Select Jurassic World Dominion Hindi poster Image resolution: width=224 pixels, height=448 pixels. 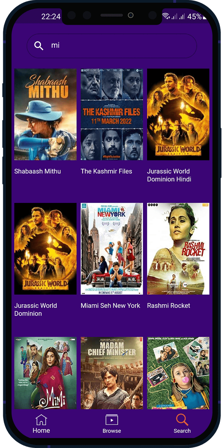point(178,114)
